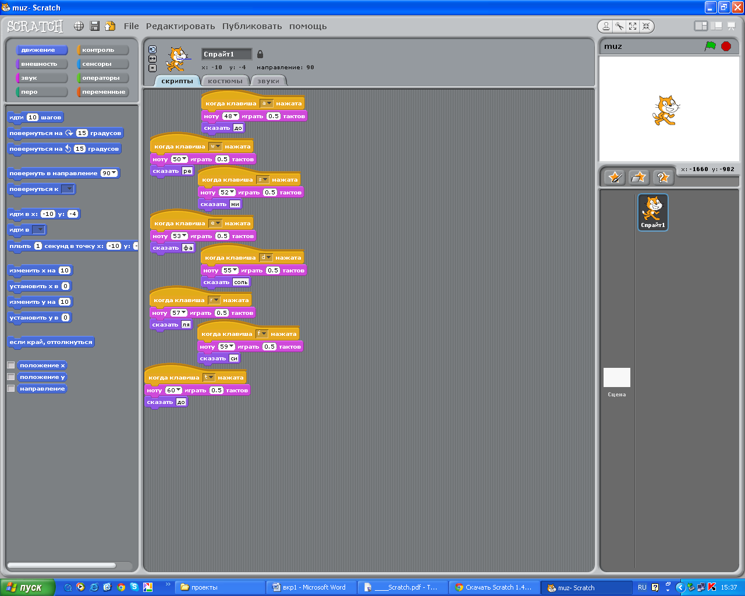Click the save project floppy icon

pyautogui.click(x=94, y=26)
